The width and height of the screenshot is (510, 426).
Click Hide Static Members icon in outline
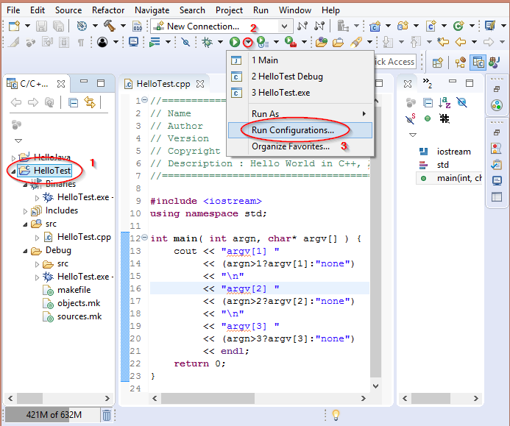(x=411, y=118)
